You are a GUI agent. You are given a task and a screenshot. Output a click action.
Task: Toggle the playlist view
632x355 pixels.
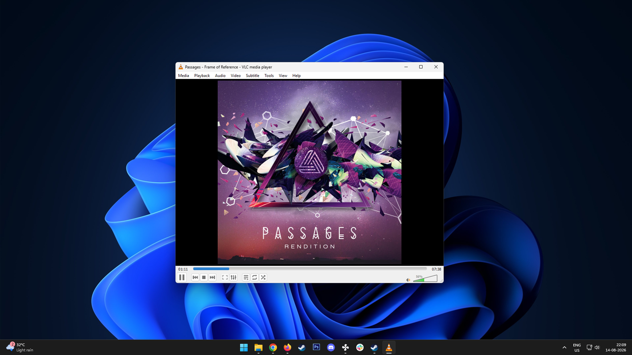tap(246, 278)
